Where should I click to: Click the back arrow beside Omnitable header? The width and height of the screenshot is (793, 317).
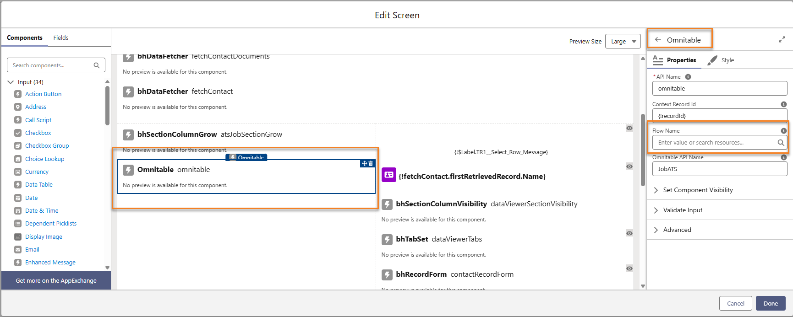click(658, 40)
